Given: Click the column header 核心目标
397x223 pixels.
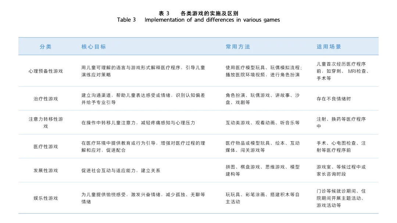Looking at the screenshot, I should coord(94,47).
